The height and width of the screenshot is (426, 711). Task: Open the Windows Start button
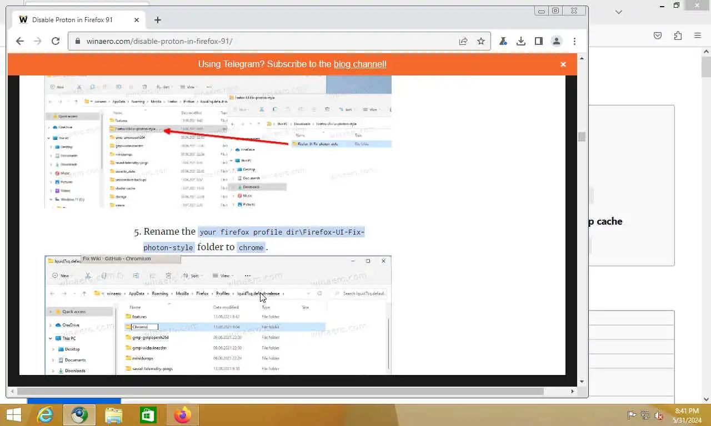[13, 415]
